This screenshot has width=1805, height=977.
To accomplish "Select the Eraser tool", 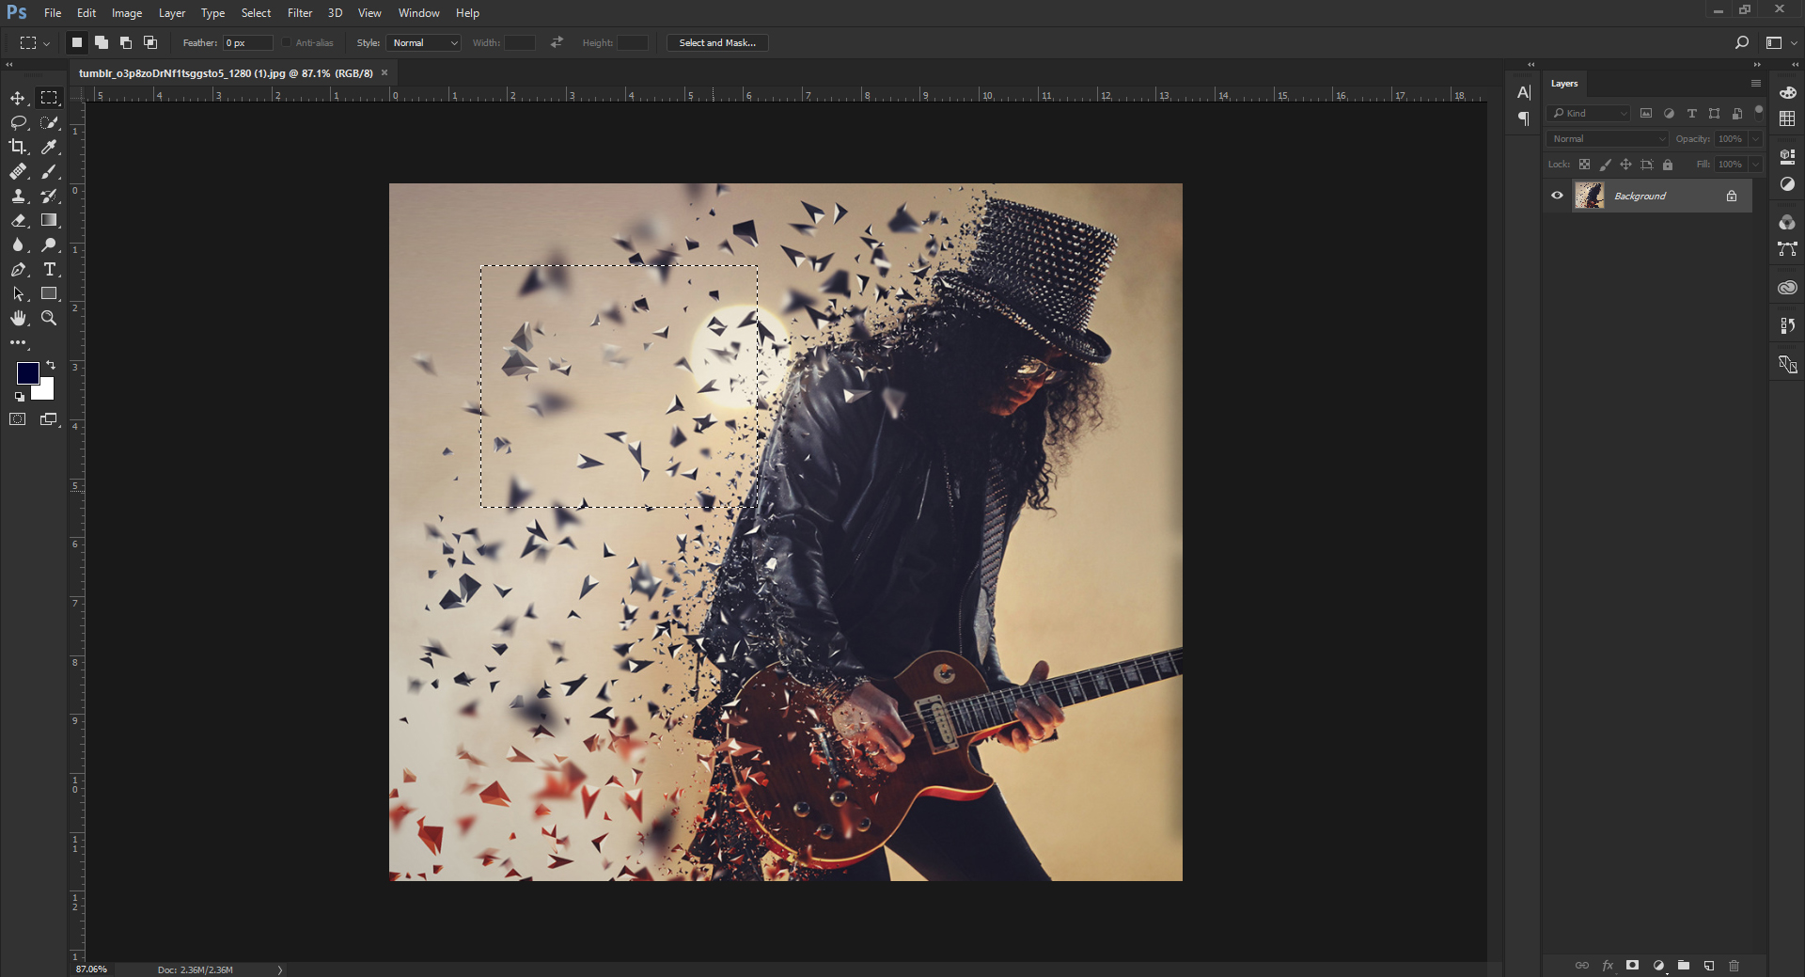I will point(18,220).
